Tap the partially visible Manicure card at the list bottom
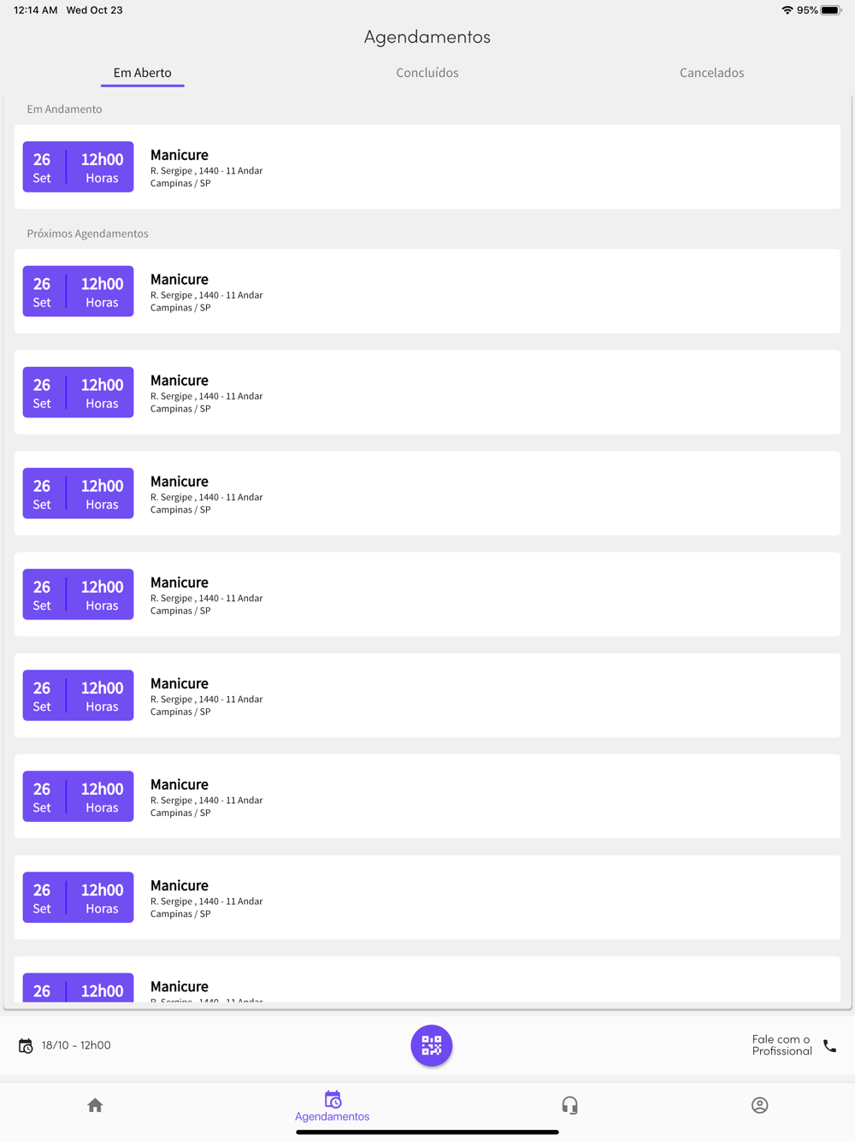Screen dimensions: 855x1141 click(x=427, y=979)
